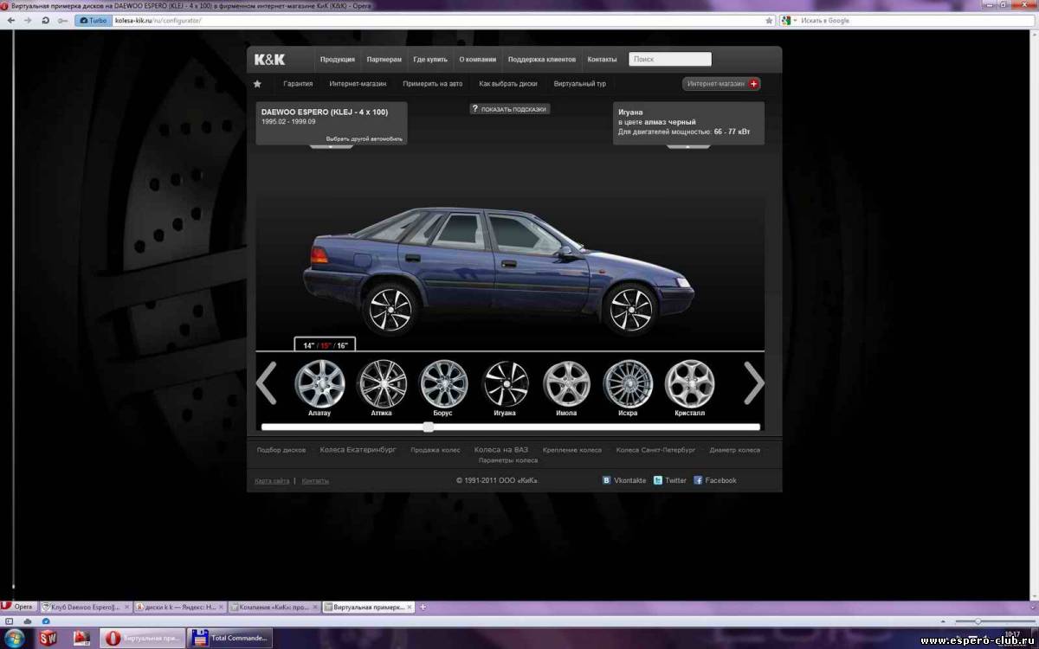This screenshot has width=1039, height=649.
Task: Open footer link Колеса Санкт-Петербург
Action: coord(655,450)
